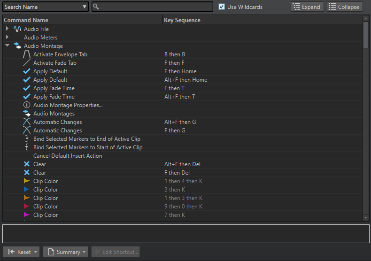Click the magenta Clip Color icon for 7 then K
This screenshot has width=371, height=261.
tap(27, 215)
